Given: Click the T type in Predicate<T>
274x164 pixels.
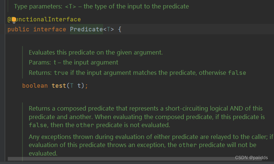Looking at the screenshot, I should coord(108,29).
